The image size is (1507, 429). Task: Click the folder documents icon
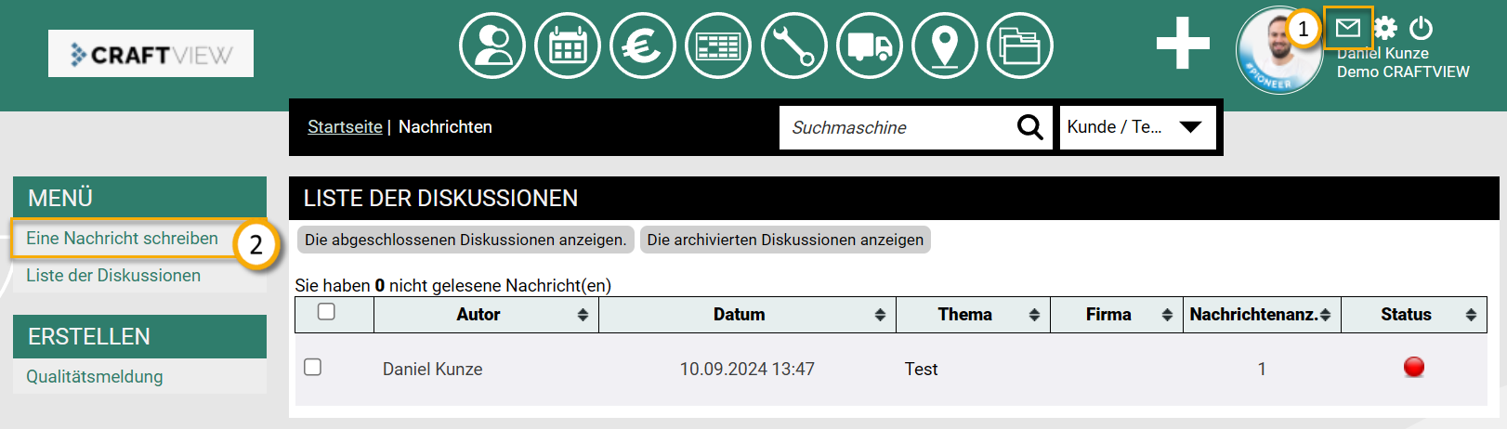1020,45
